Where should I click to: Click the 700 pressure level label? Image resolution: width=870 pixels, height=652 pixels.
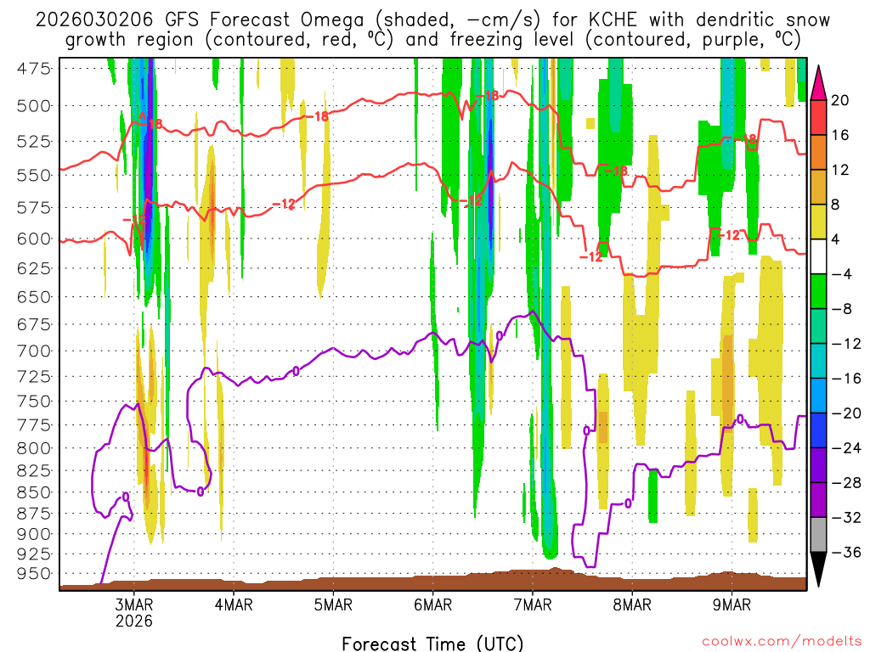pos(34,351)
